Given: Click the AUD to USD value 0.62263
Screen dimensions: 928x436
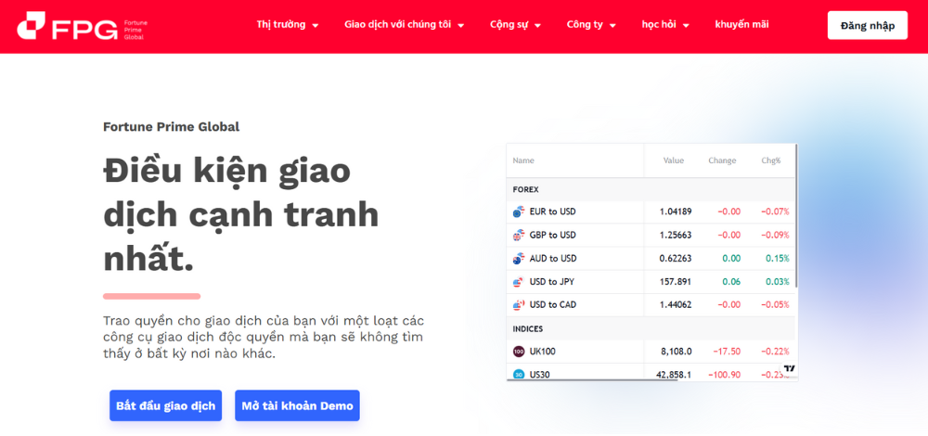Looking at the screenshot, I should coord(676,259).
